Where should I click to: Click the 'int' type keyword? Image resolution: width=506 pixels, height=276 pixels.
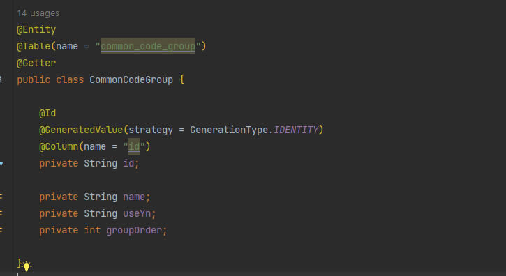pos(92,230)
